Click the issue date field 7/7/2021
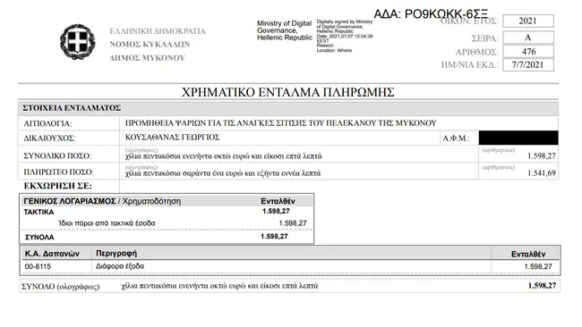The height and width of the screenshot is (327, 582). [x=528, y=65]
